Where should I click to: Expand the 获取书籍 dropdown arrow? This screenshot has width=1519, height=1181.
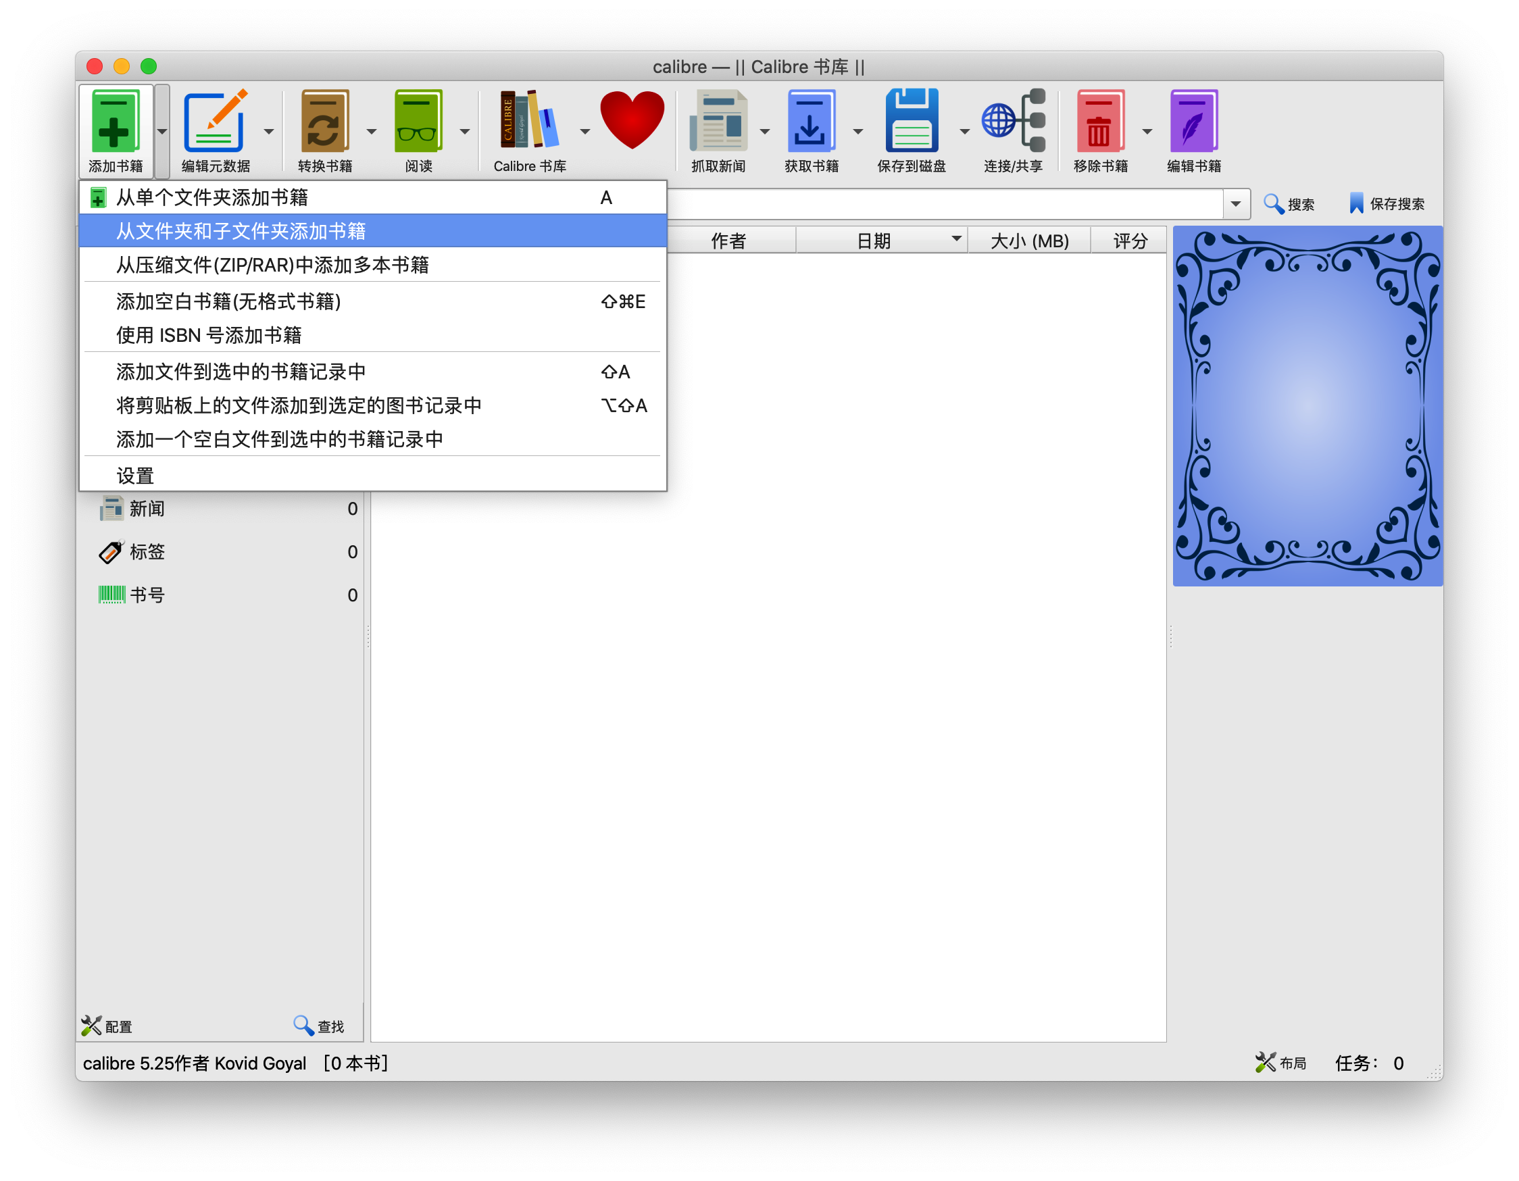coord(857,132)
